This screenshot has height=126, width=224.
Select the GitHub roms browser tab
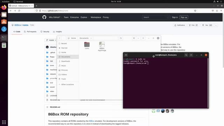(21, 6)
